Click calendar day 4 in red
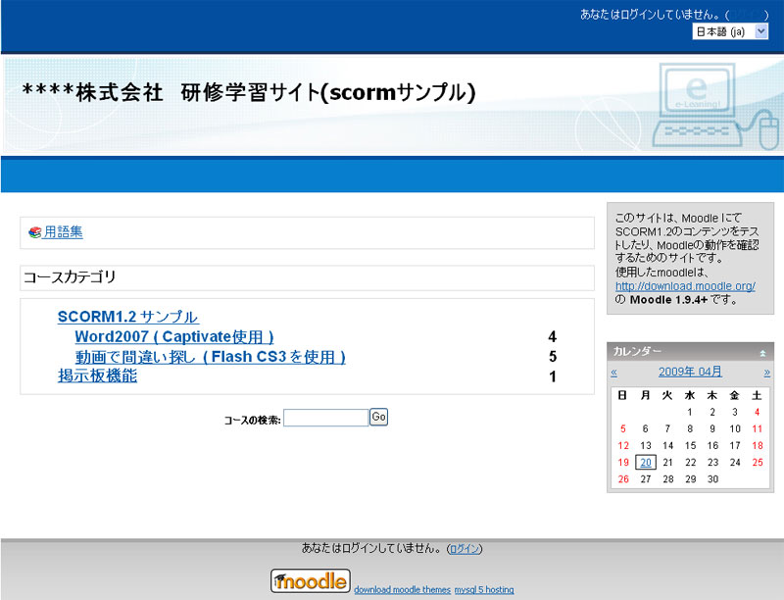784x600 pixels. pos(757,412)
